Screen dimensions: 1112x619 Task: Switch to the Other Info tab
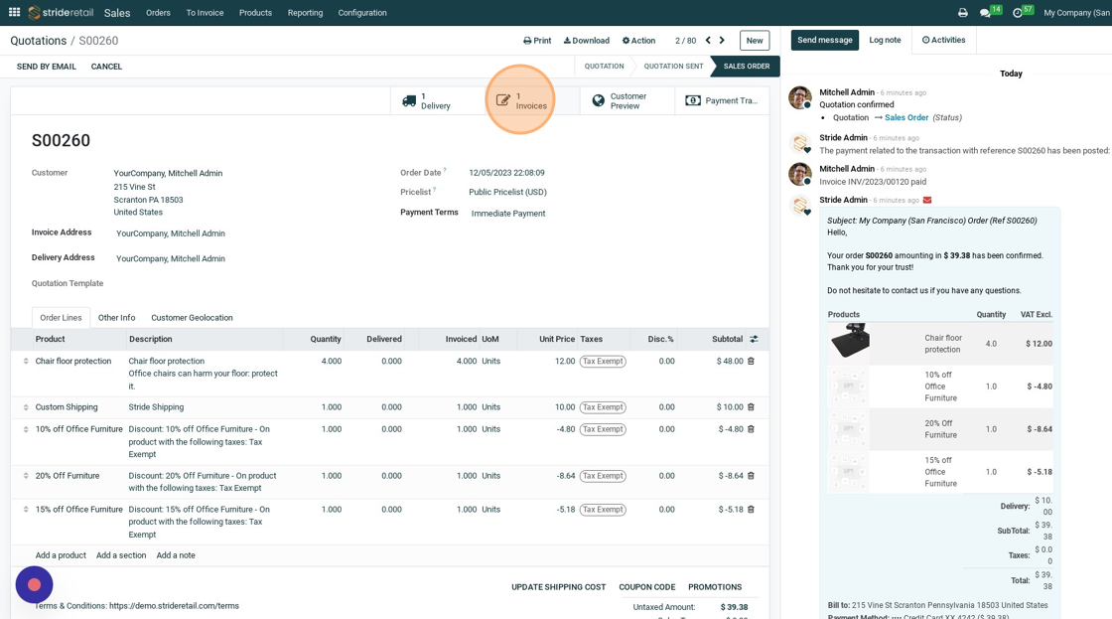click(x=116, y=318)
